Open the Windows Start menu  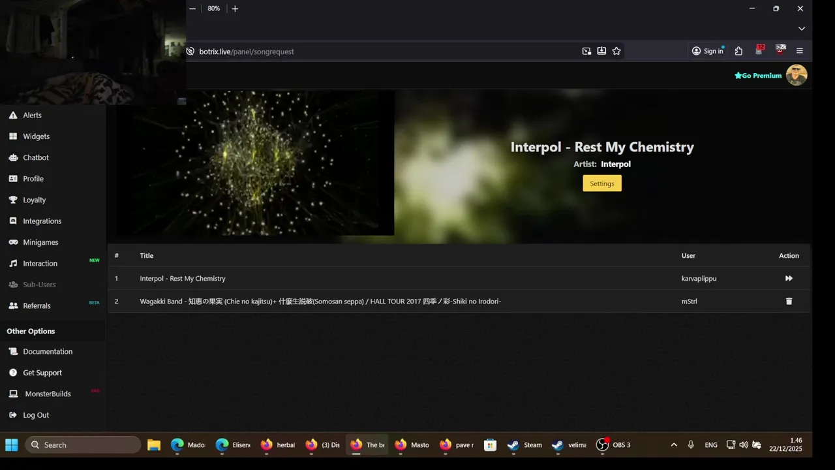coord(12,445)
